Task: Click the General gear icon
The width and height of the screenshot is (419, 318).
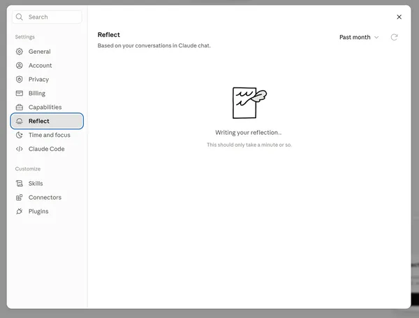Action: (20, 51)
